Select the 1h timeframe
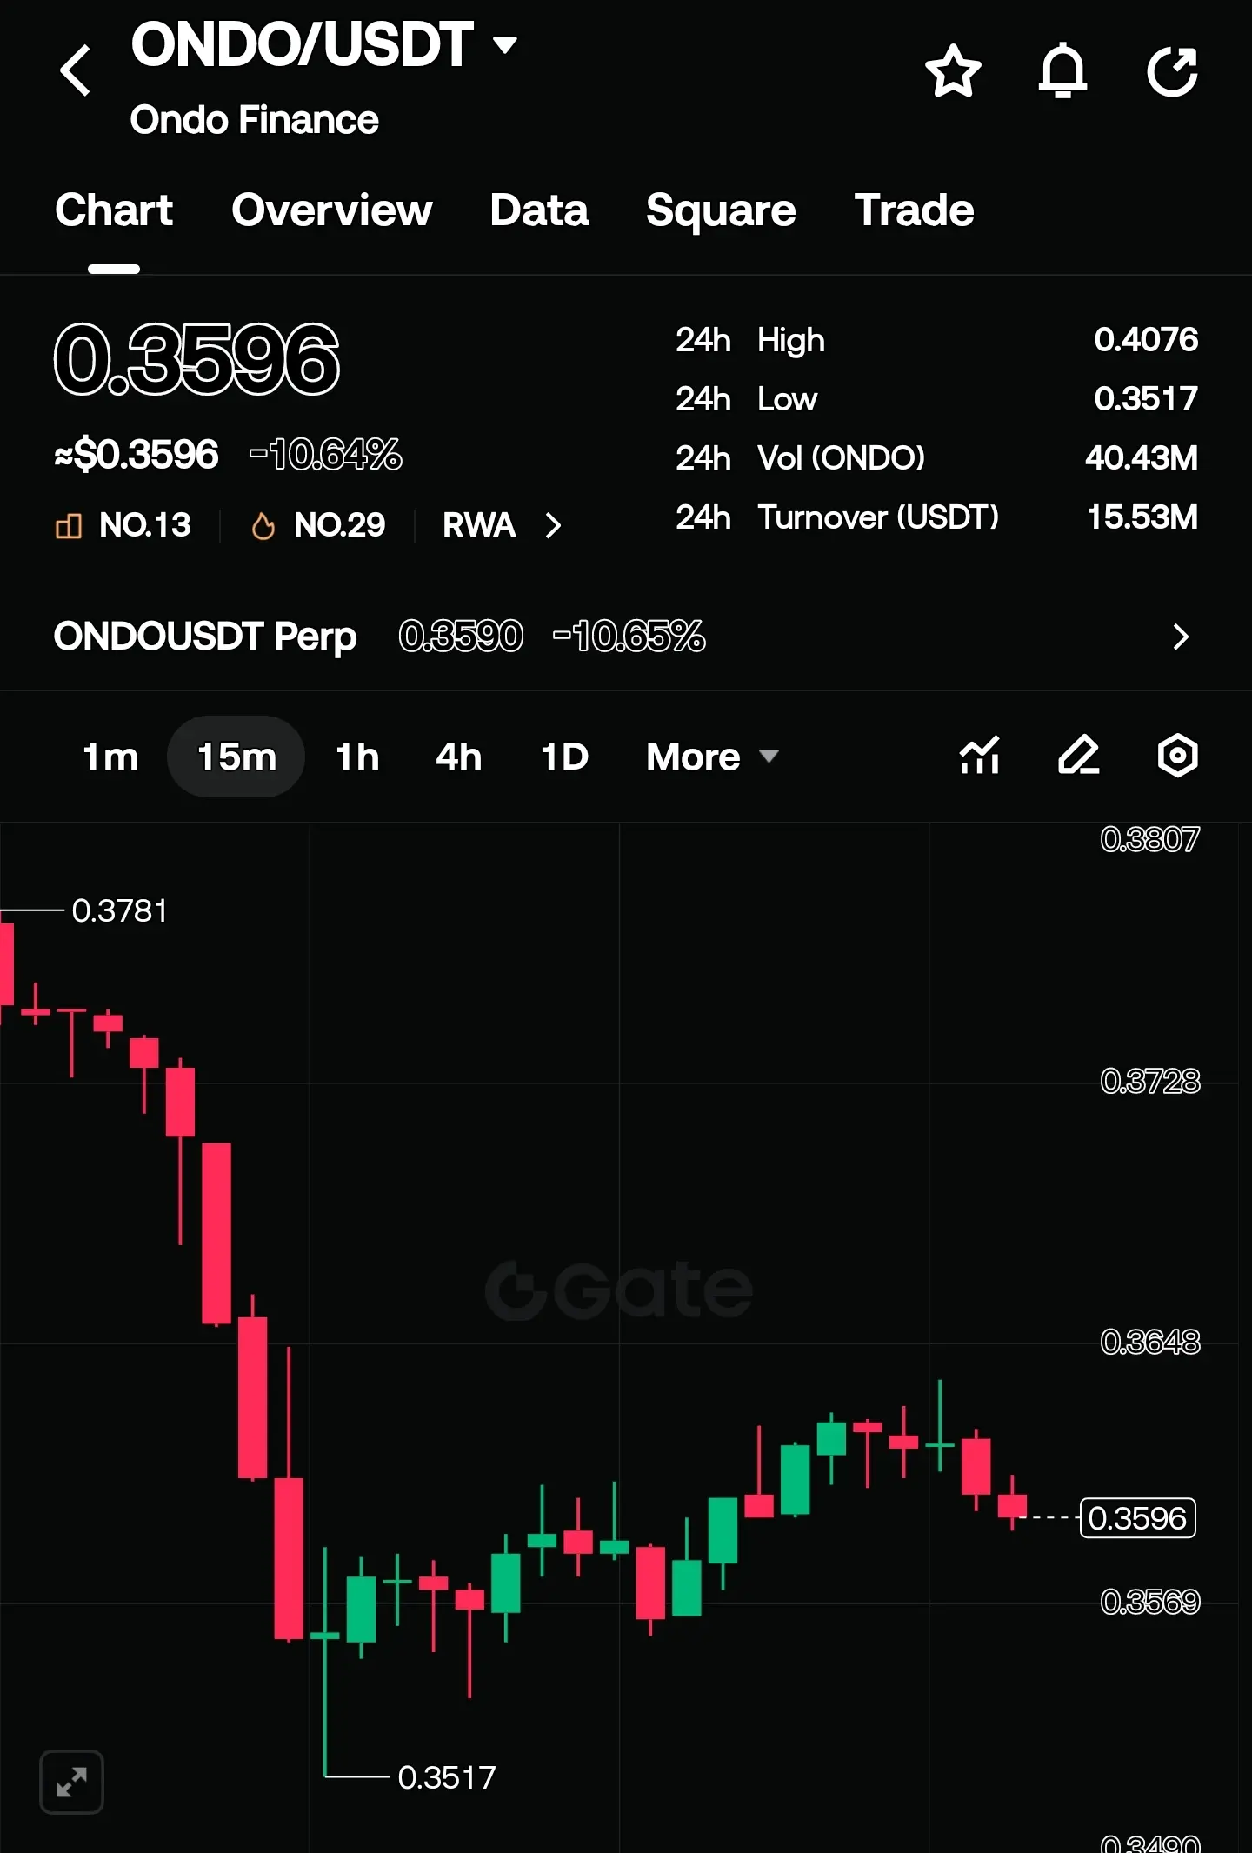Screen dimensions: 1252x1853 [357, 757]
